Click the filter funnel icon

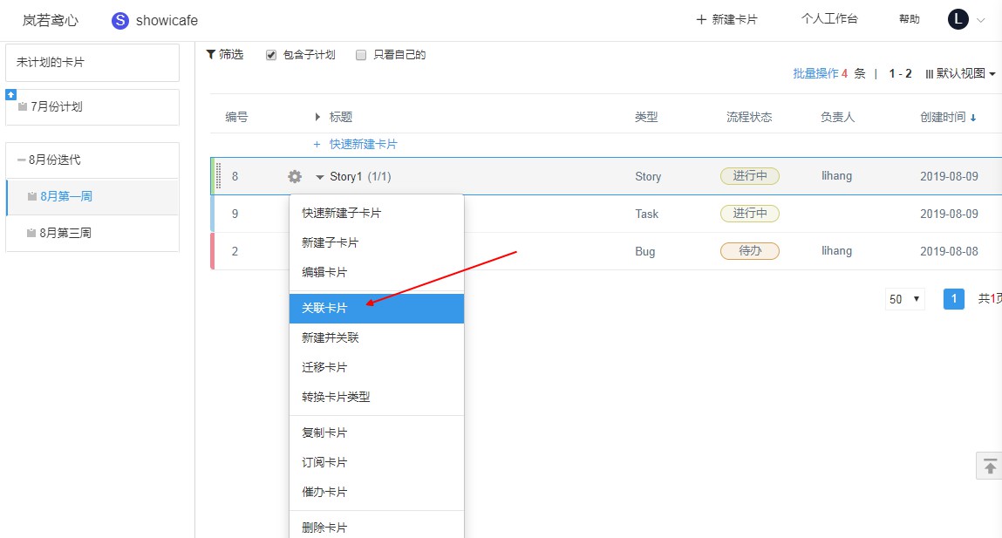[x=210, y=54]
